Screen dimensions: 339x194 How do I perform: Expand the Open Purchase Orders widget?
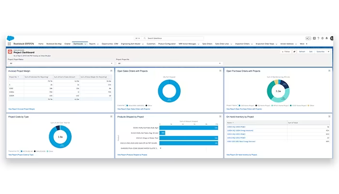pyautogui.click(x=329, y=71)
